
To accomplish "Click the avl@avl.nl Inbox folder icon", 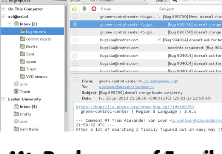I will (x=16, y=24).
